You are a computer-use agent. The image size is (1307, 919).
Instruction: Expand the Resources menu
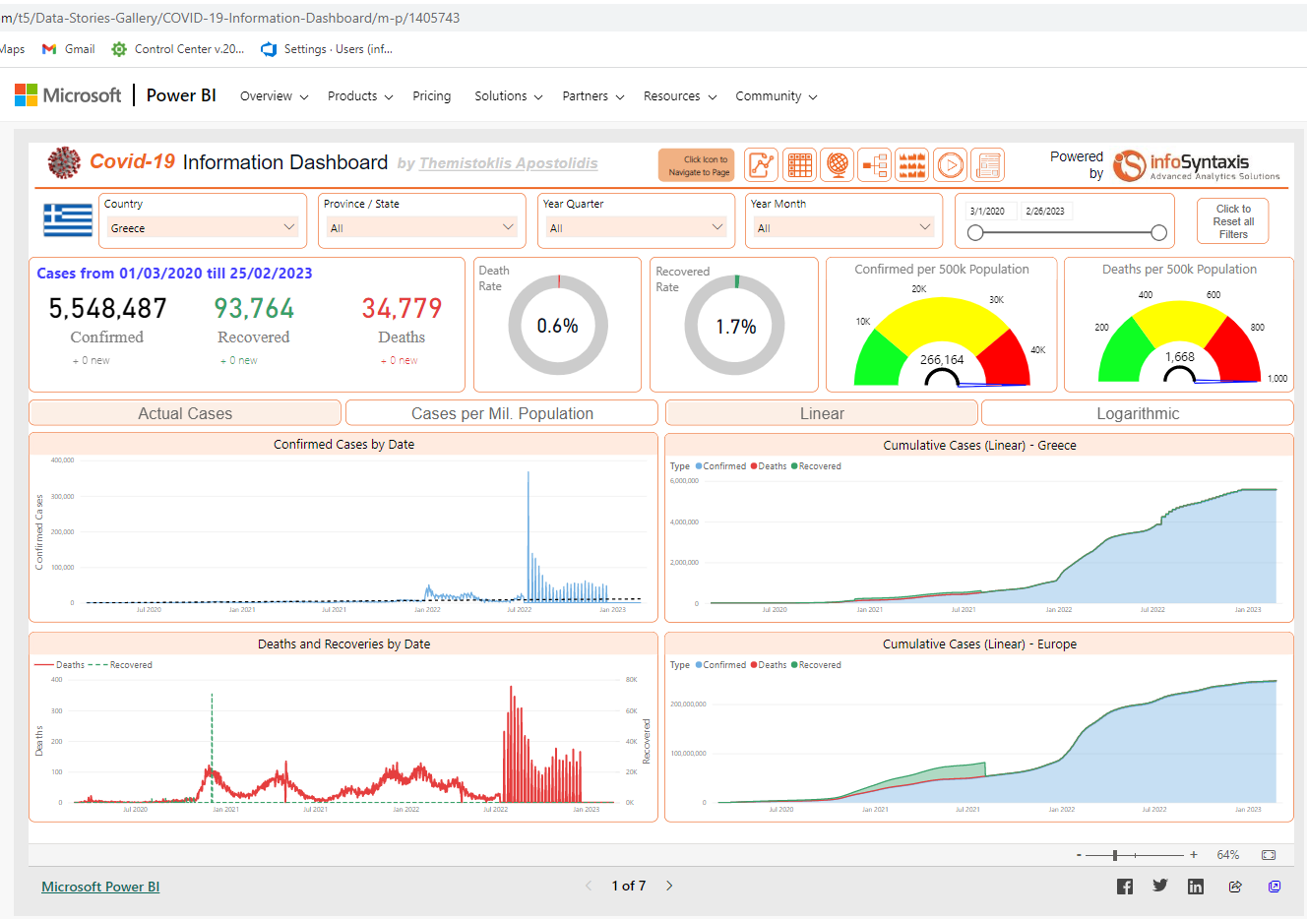point(679,96)
